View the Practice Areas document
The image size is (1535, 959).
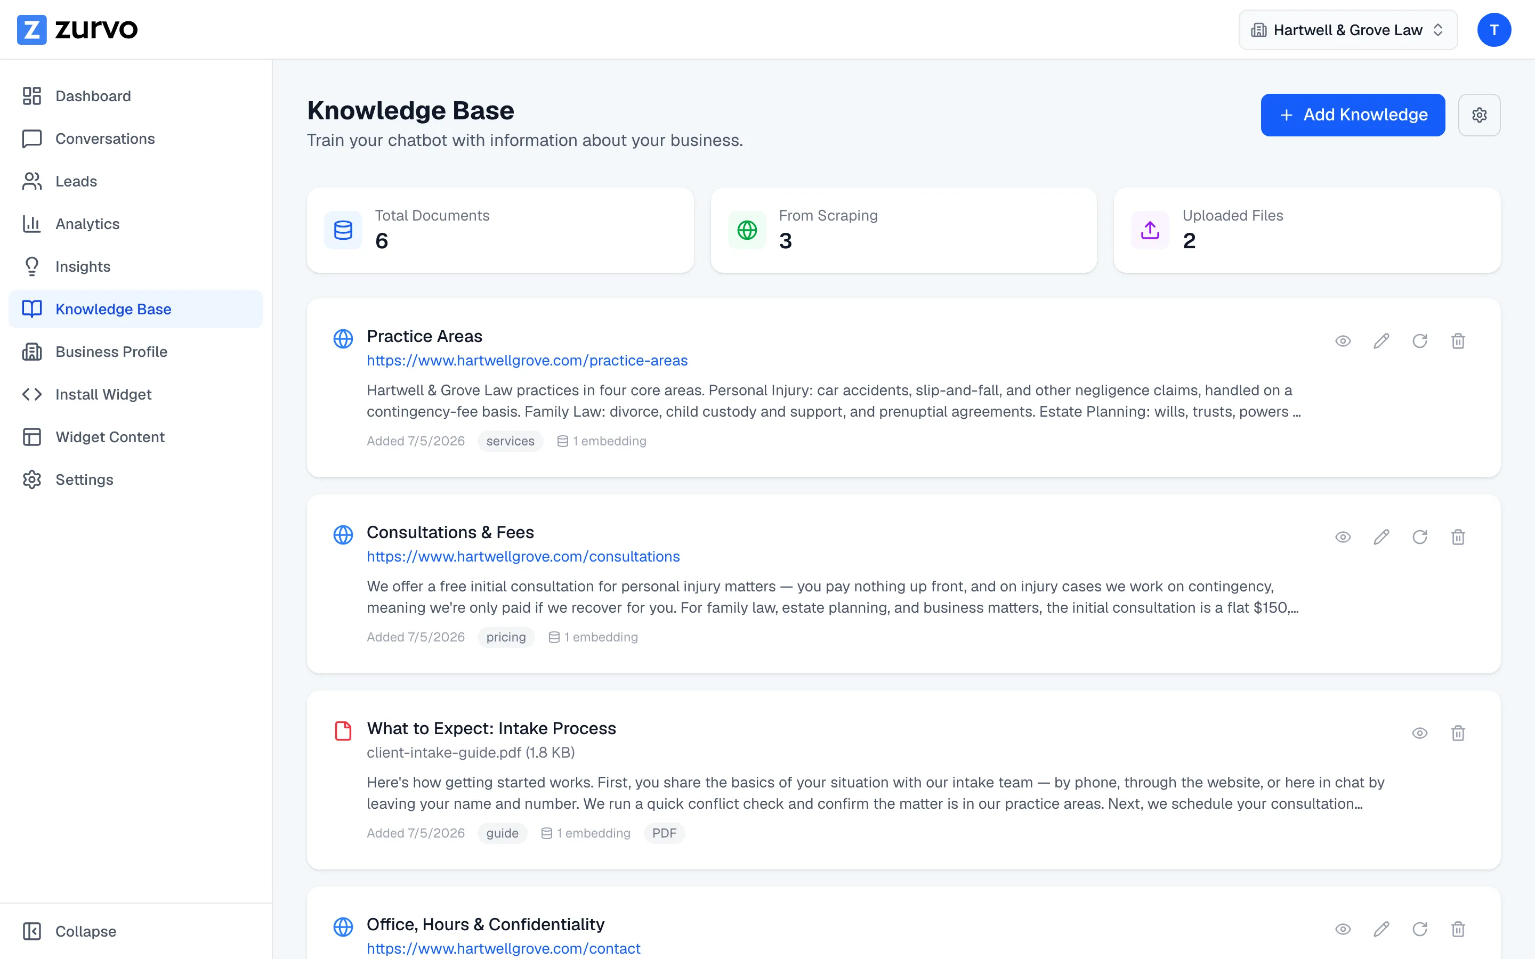click(1343, 341)
